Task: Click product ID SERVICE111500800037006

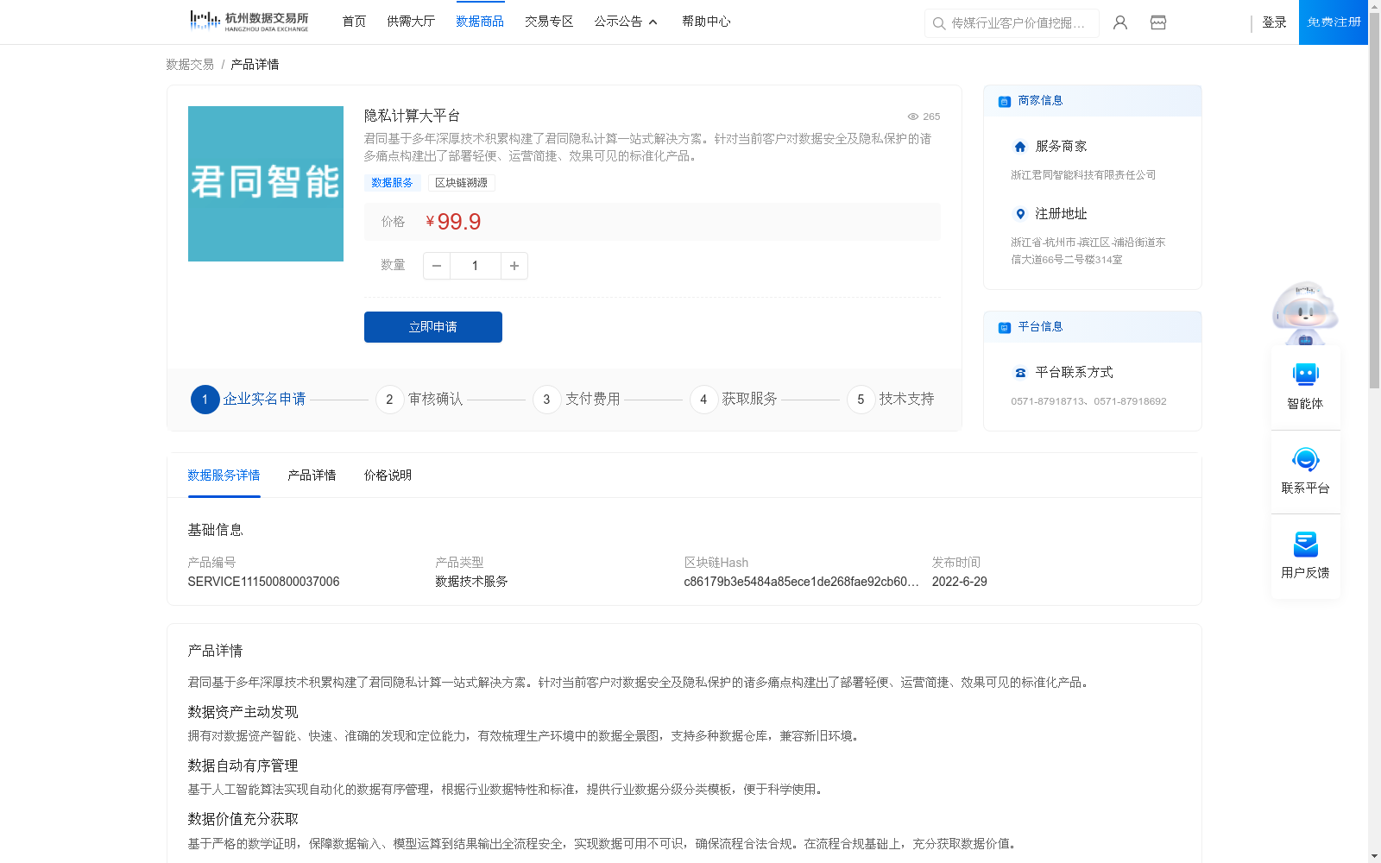Action: click(x=263, y=582)
